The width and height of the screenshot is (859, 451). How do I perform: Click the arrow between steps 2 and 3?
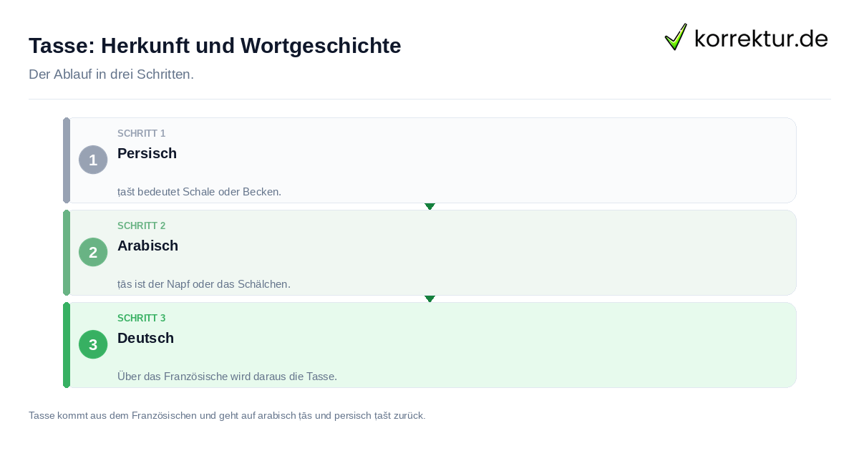429,299
